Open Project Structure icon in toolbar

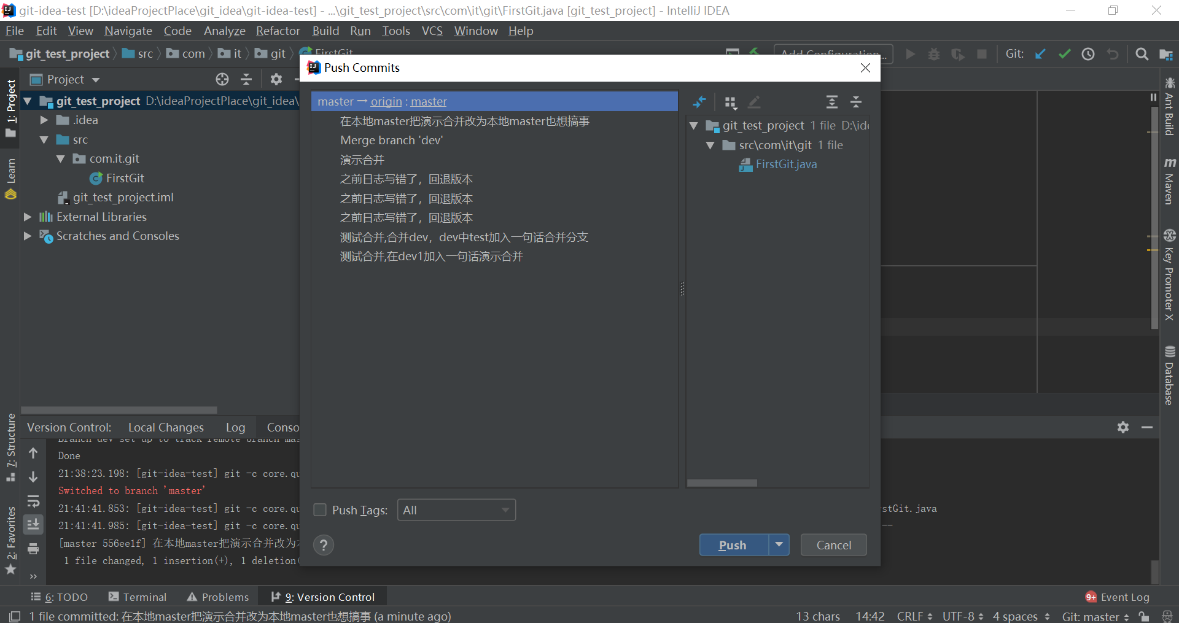click(x=1165, y=54)
